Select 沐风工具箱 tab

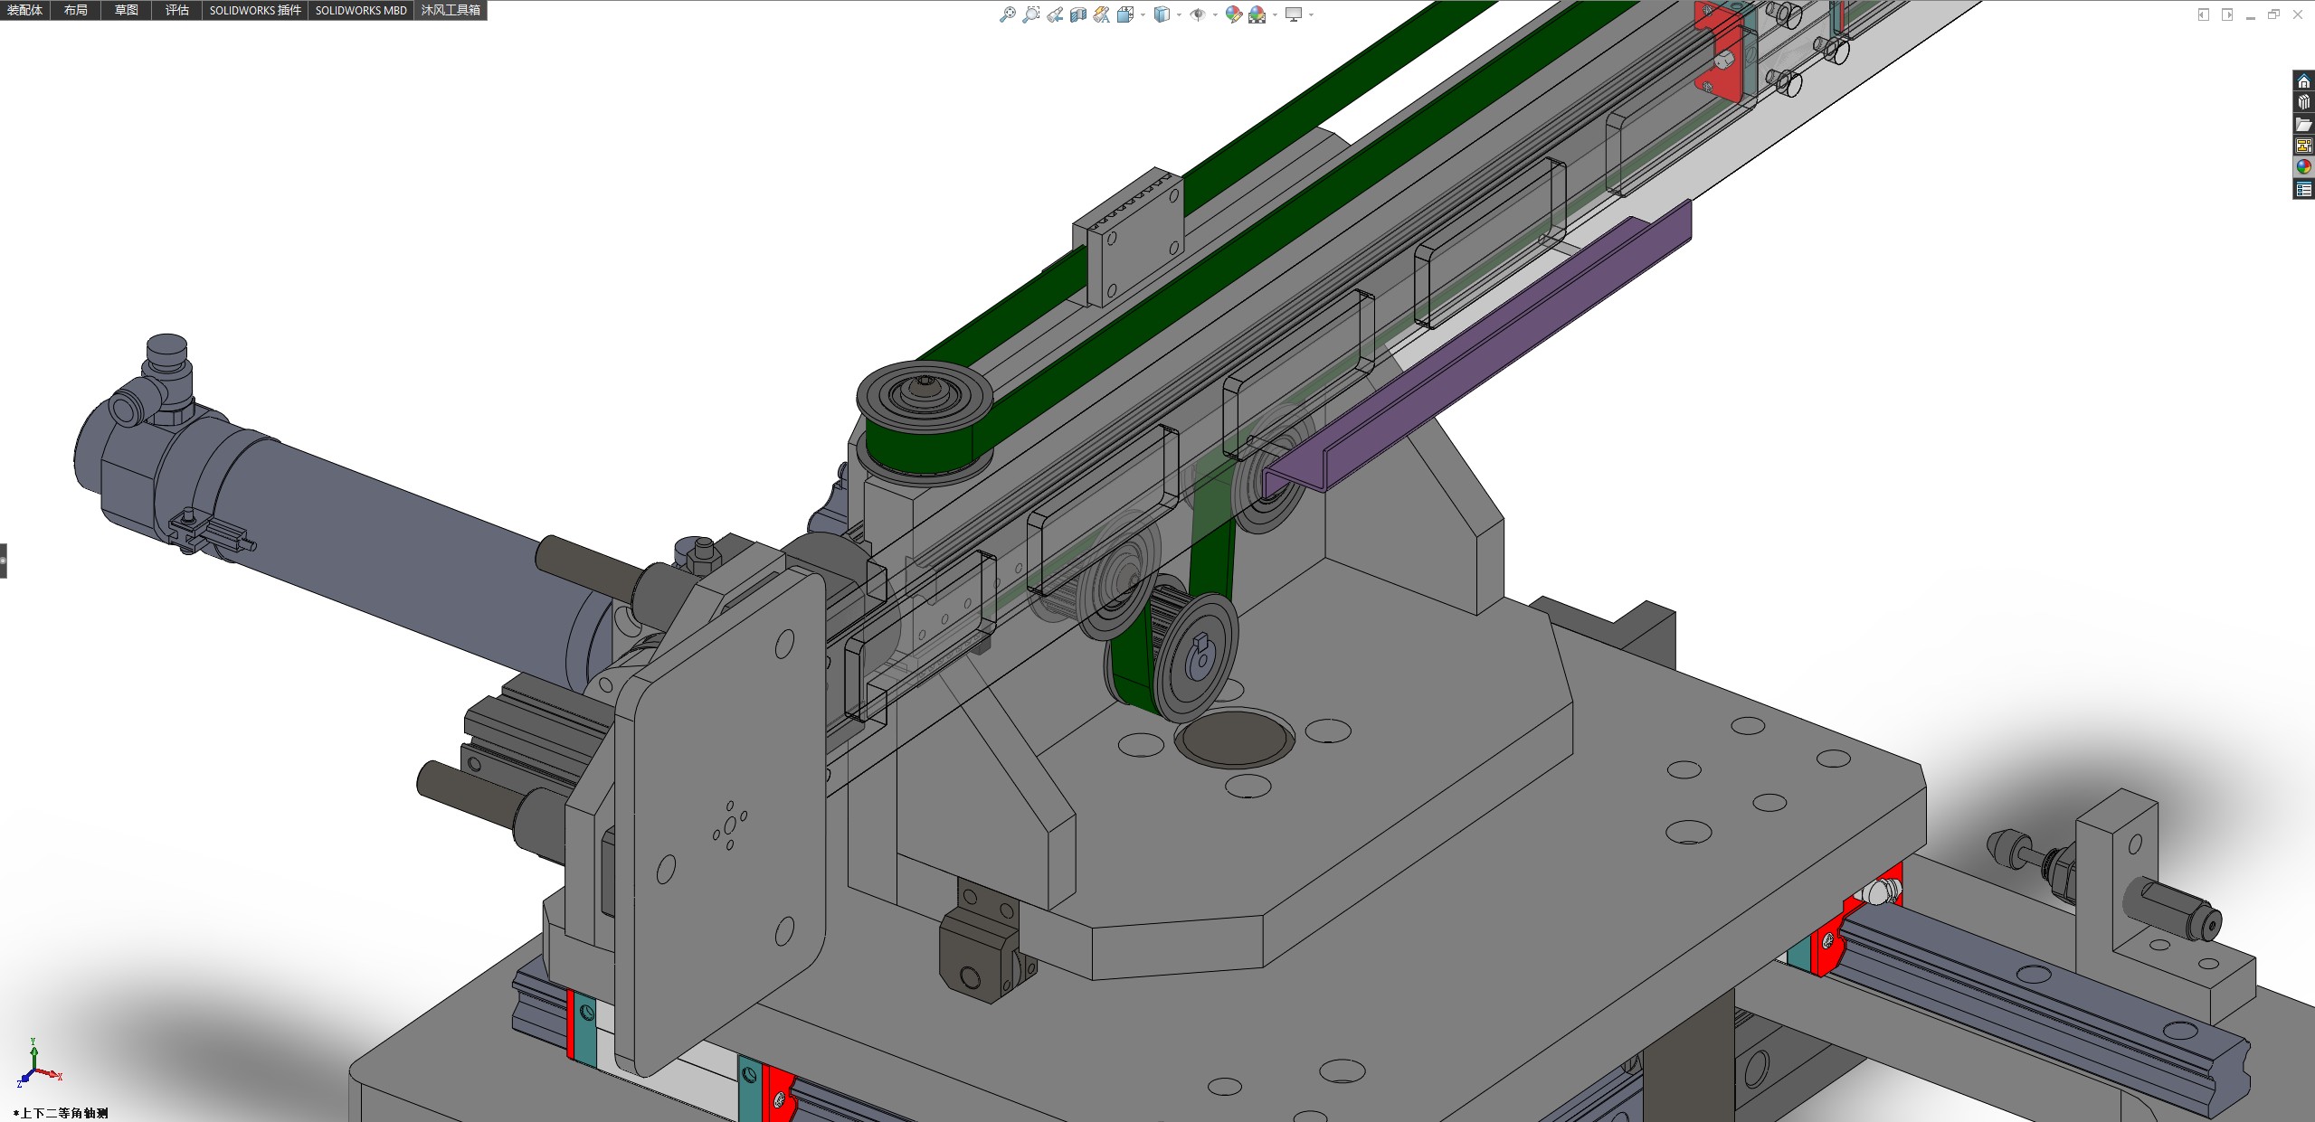451,10
